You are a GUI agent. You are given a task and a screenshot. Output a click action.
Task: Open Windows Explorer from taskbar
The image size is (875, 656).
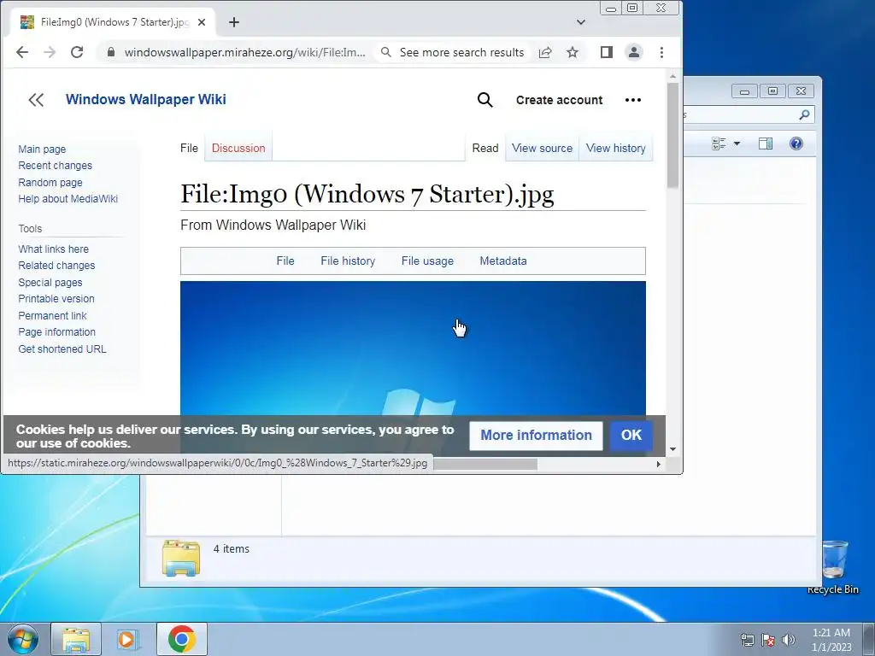pos(76,639)
